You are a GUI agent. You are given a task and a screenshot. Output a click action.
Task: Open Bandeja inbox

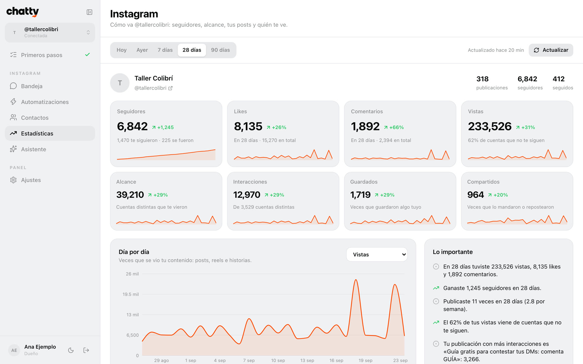[50, 86]
